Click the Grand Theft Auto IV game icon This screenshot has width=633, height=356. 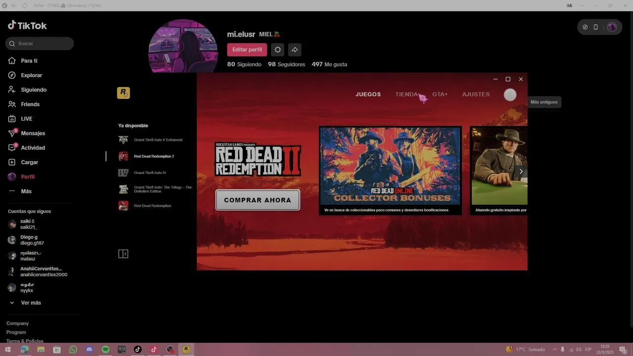123,173
